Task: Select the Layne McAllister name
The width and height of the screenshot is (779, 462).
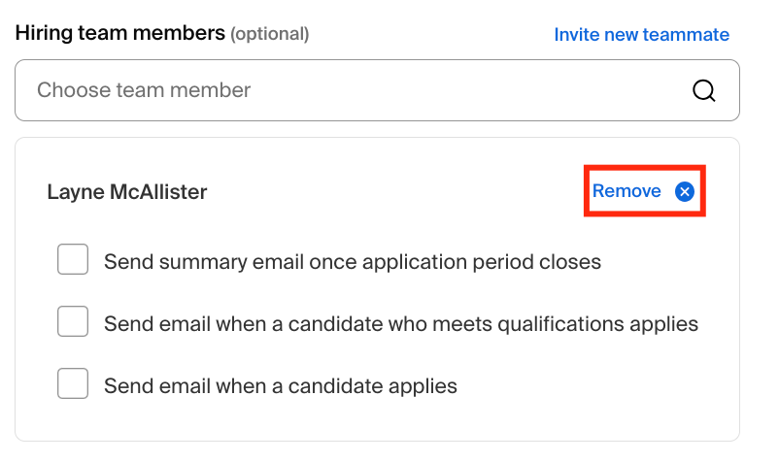Action: point(126,192)
